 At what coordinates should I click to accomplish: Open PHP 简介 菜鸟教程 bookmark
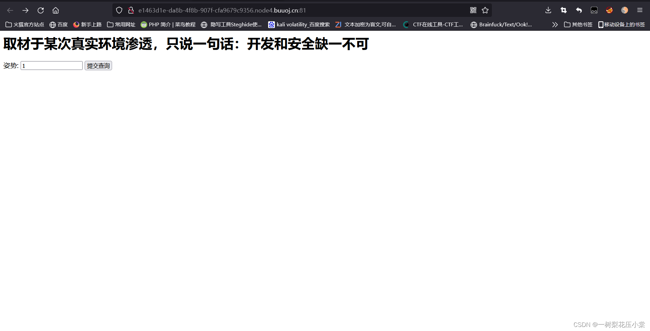coord(168,25)
